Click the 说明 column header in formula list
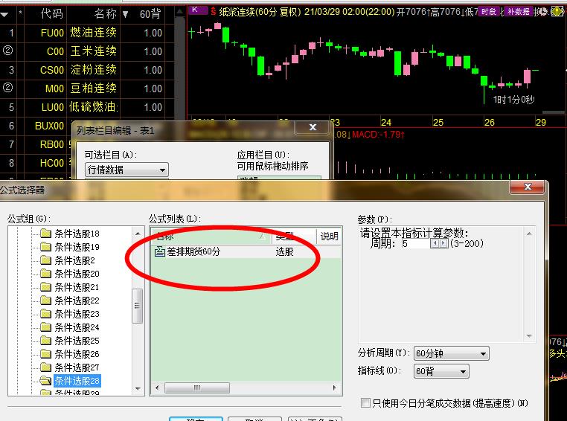This screenshot has width=567, height=421. click(x=329, y=237)
